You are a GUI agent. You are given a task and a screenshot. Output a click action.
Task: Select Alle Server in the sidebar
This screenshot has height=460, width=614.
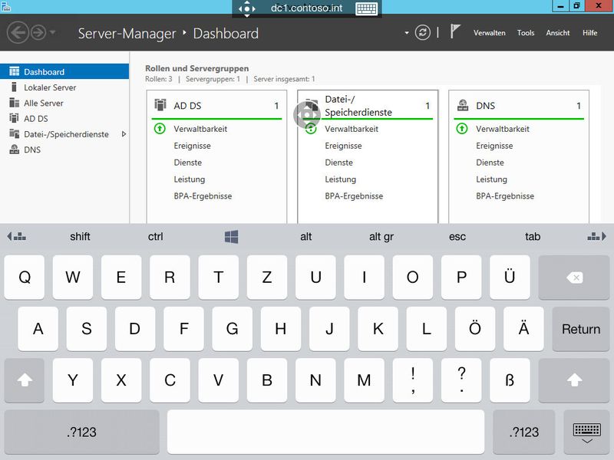tap(64, 103)
